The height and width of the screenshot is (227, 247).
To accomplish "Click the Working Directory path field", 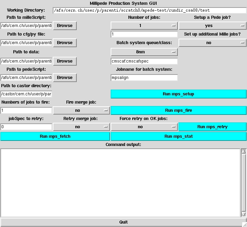I will [149, 10].
